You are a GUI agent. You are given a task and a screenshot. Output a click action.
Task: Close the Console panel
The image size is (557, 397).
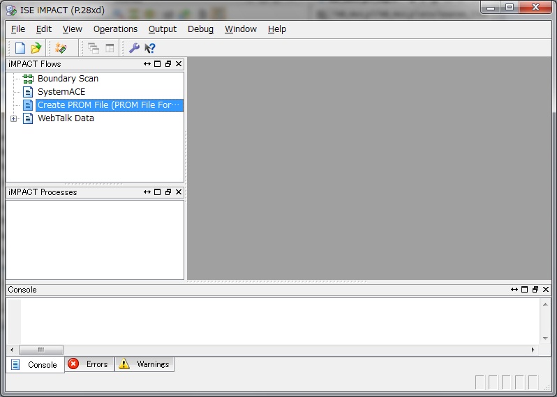click(546, 290)
